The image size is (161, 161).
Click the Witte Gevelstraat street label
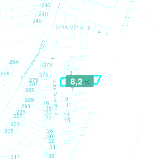55,97
